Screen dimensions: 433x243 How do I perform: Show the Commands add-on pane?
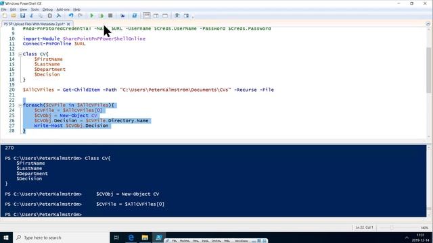[x=187, y=16]
